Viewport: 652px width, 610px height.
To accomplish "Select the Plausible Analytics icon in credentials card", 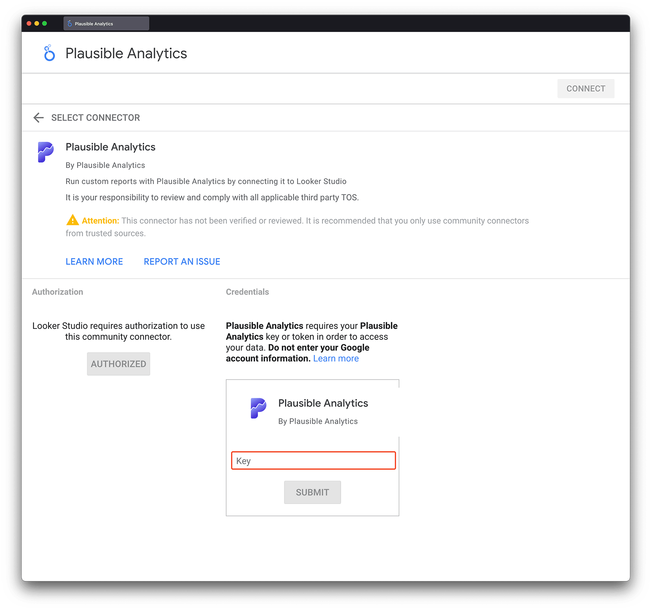I will pyautogui.click(x=259, y=409).
